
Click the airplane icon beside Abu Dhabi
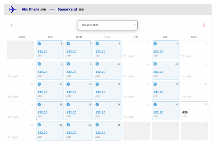tap(13, 10)
